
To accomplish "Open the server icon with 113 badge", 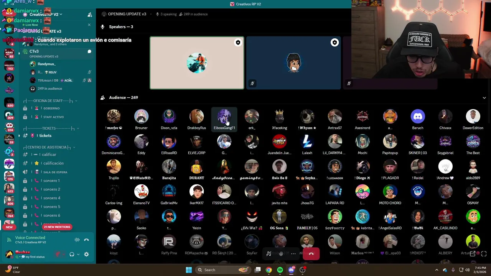I will [9, 66].
